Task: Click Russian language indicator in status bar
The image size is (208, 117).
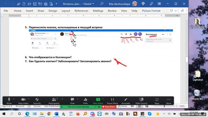Action: pos(37,106)
